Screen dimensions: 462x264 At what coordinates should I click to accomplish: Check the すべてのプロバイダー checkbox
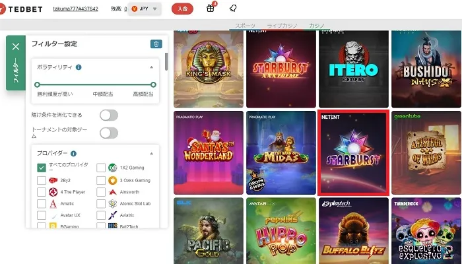pyautogui.click(x=42, y=168)
